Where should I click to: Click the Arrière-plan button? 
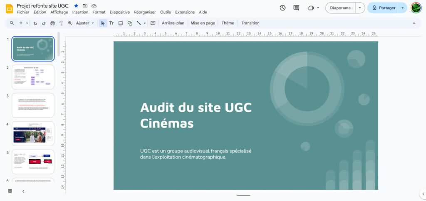pyautogui.click(x=173, y=23)
